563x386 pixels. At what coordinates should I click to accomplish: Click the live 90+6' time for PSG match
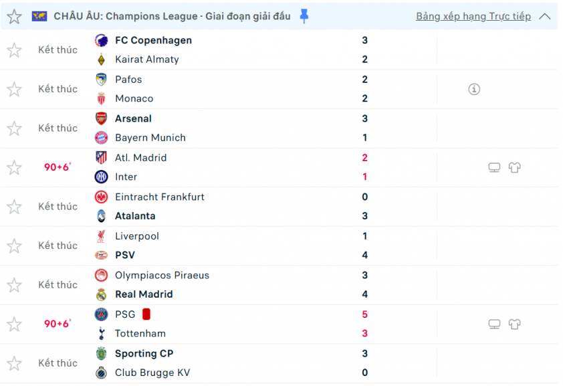[x=58, y=324]
